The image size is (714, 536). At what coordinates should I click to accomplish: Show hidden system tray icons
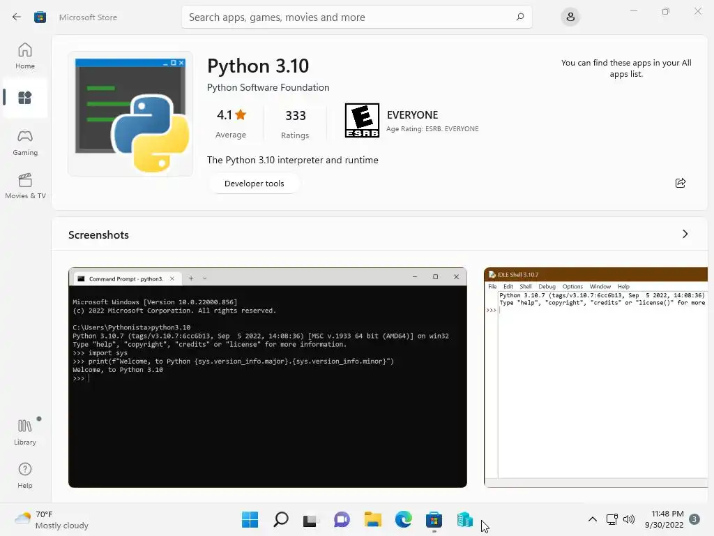click(593, 519)
